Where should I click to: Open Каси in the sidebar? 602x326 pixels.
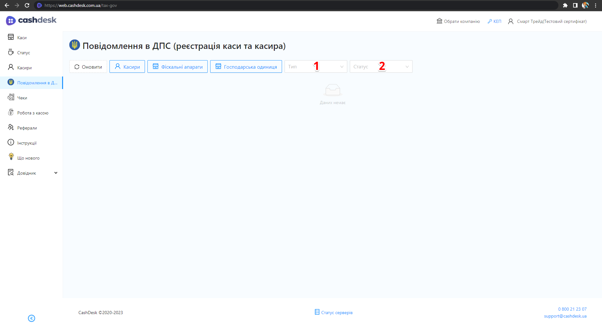[22, 38]
